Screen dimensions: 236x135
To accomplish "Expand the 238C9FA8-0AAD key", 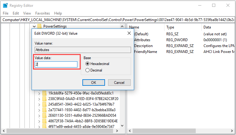I will 39,99.
